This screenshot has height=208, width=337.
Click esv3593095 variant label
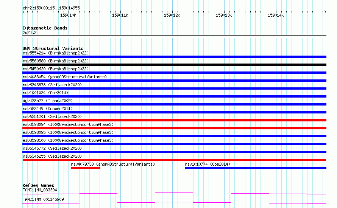(x=68, y=132)
